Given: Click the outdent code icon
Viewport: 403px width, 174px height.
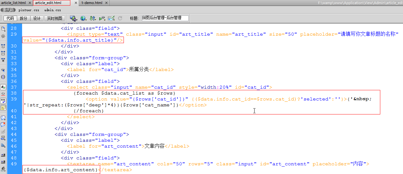Looking at the screenshot, I should (x=3, y=162).
